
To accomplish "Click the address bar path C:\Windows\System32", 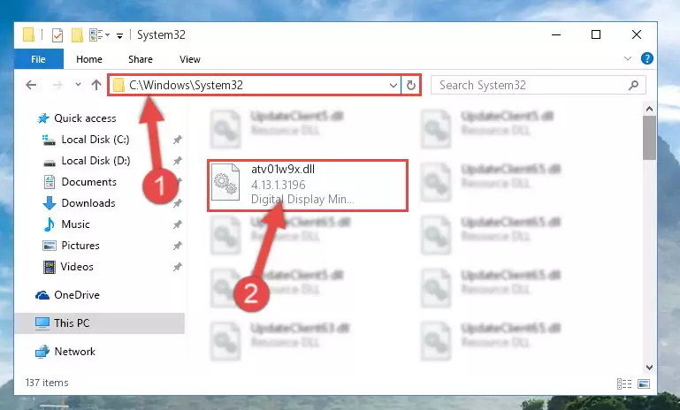I will pos(186,85).
